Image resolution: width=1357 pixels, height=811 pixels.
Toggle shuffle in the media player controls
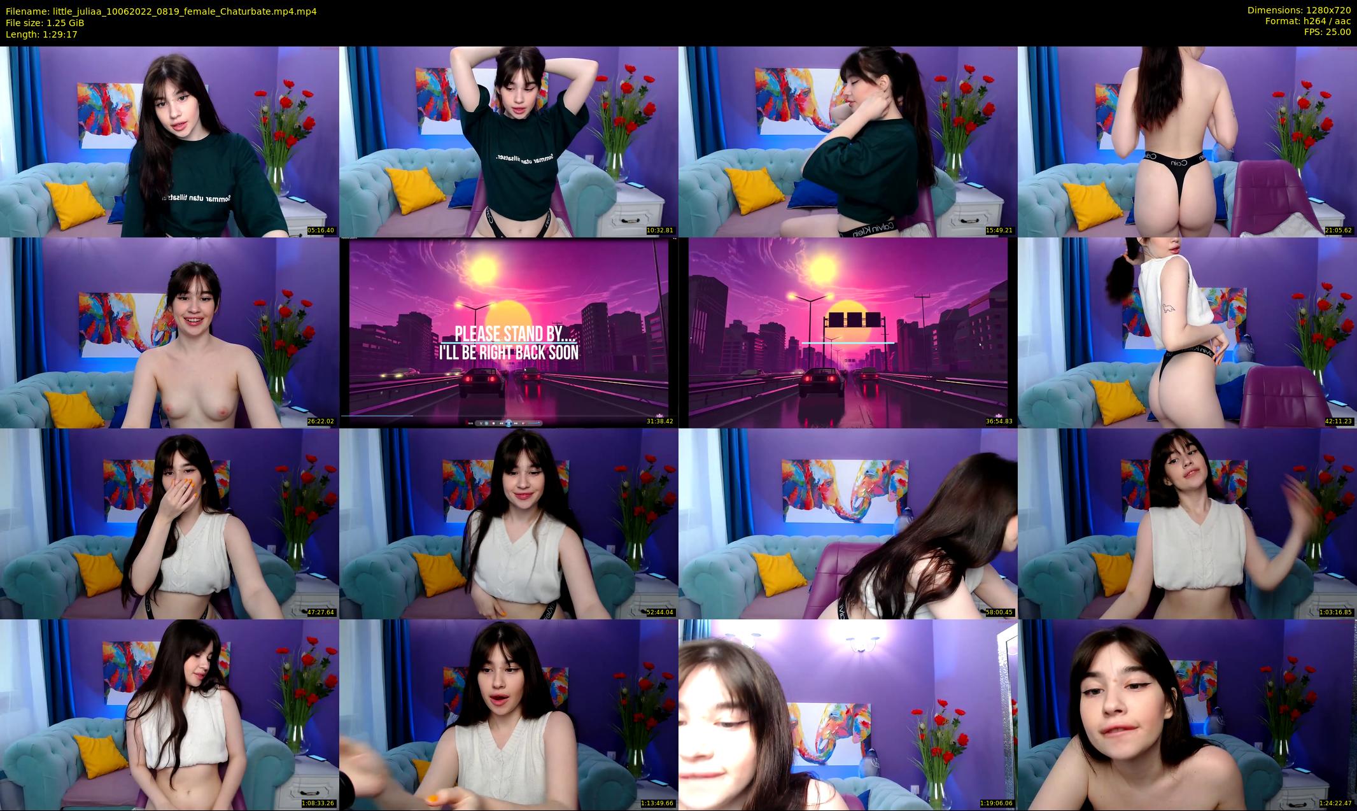tap(481, 423)
